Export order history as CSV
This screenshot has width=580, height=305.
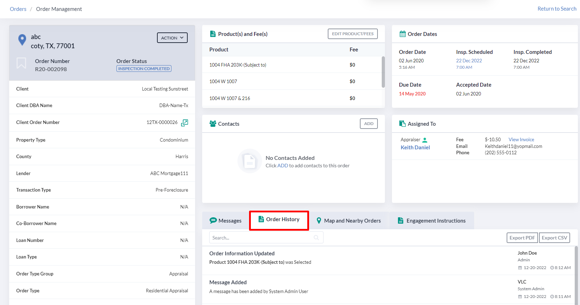[555, 238]
